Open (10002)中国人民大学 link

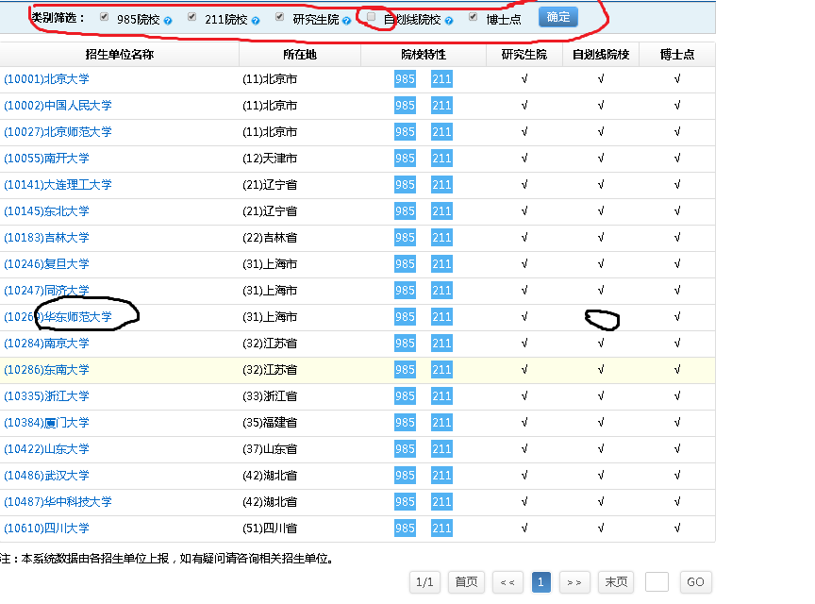[x=58, y=106]
